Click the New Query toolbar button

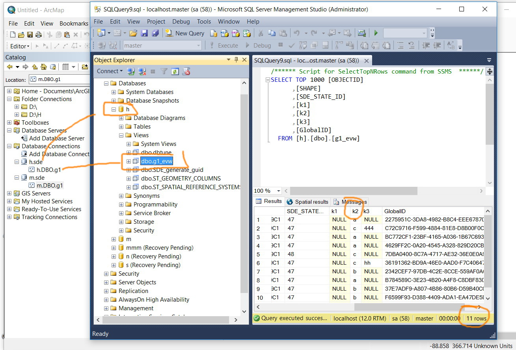click(x=184, y=33)
